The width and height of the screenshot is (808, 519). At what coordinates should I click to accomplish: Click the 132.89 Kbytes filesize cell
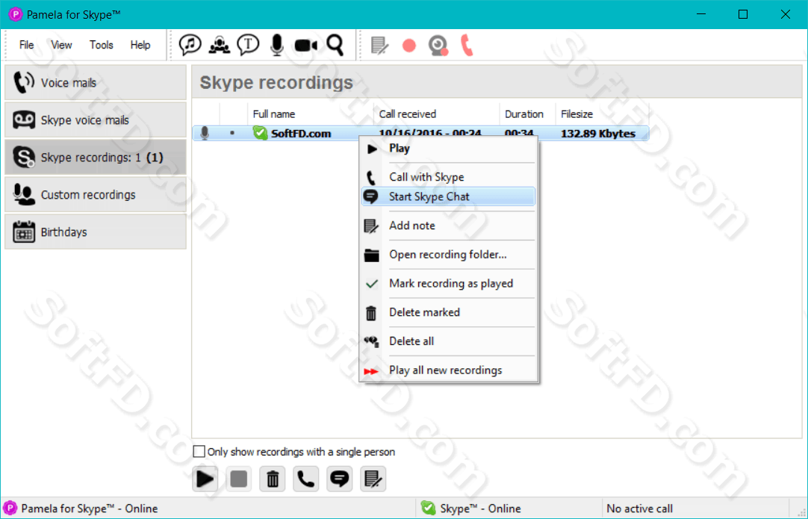(x=597, y=134)
